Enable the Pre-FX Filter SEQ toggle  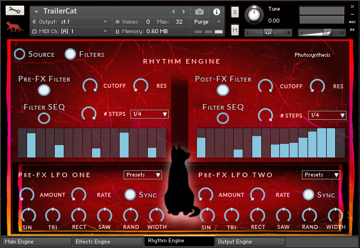[x=44, y=118]
